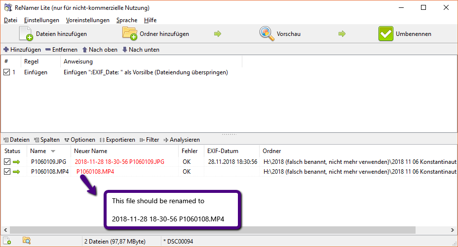Click folder path of the P1060108.MP4 row
The image size is (458, 247).
(360, 172)
